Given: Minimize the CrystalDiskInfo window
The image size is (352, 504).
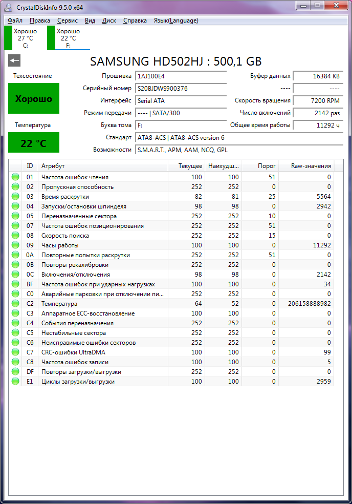Looking at the screenshot, I should click(304, 6).
